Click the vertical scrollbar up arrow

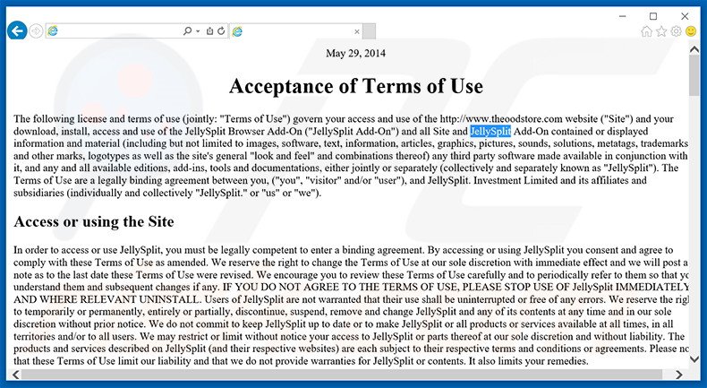[x=694, y=49]
